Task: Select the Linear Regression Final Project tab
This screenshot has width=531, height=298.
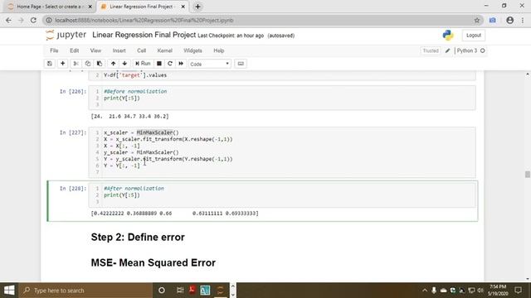Action: tap(142, 7)
